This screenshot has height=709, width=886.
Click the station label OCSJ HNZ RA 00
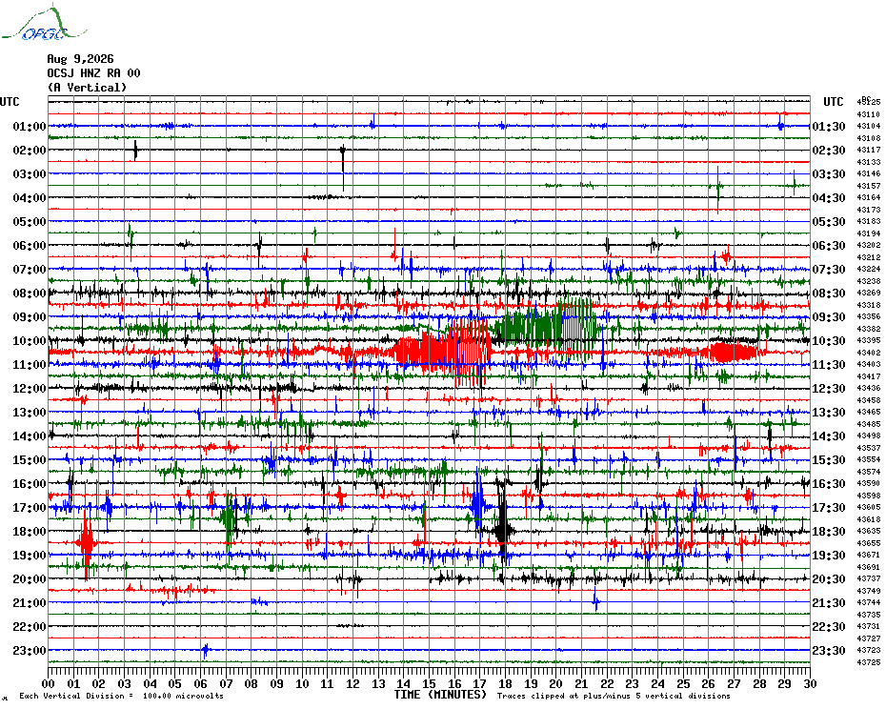click(x=93, y=73)
